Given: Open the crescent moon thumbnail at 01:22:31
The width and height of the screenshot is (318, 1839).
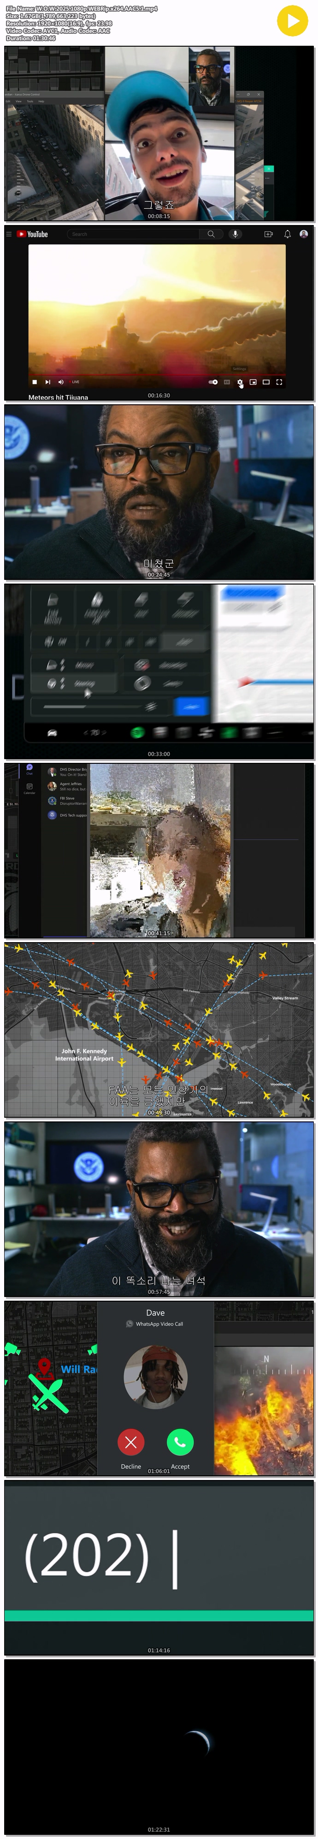Looking at the screenshot, I should (x=159, y=1746).
